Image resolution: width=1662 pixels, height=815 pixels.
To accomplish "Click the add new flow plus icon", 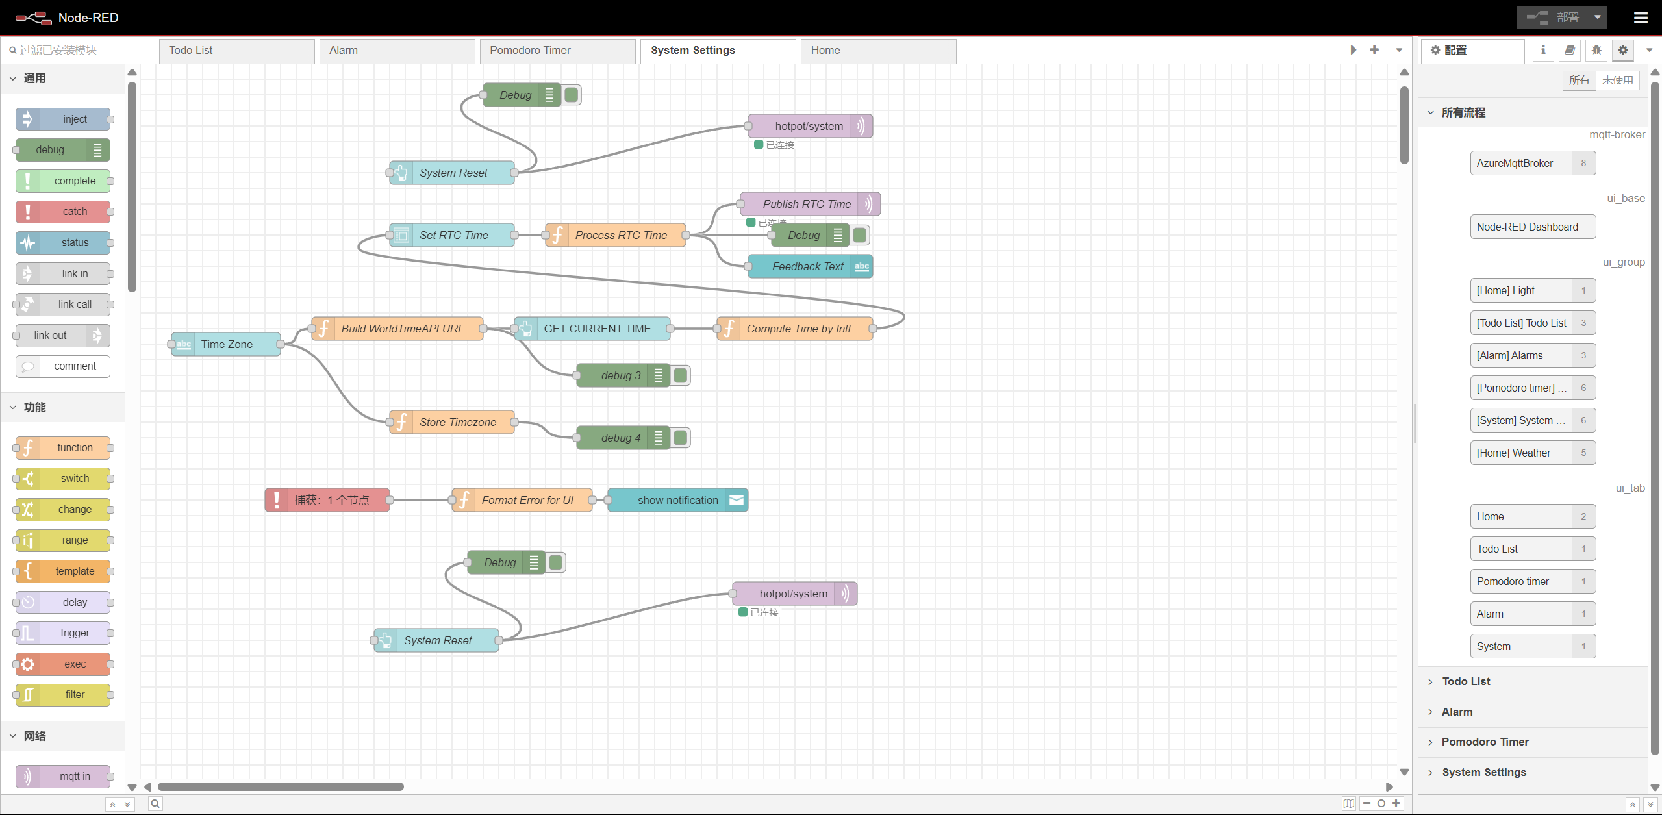I will coord(1374,50).
